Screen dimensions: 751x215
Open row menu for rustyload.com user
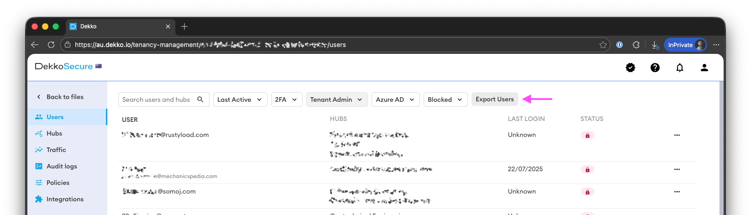click(x=677, y=135)
